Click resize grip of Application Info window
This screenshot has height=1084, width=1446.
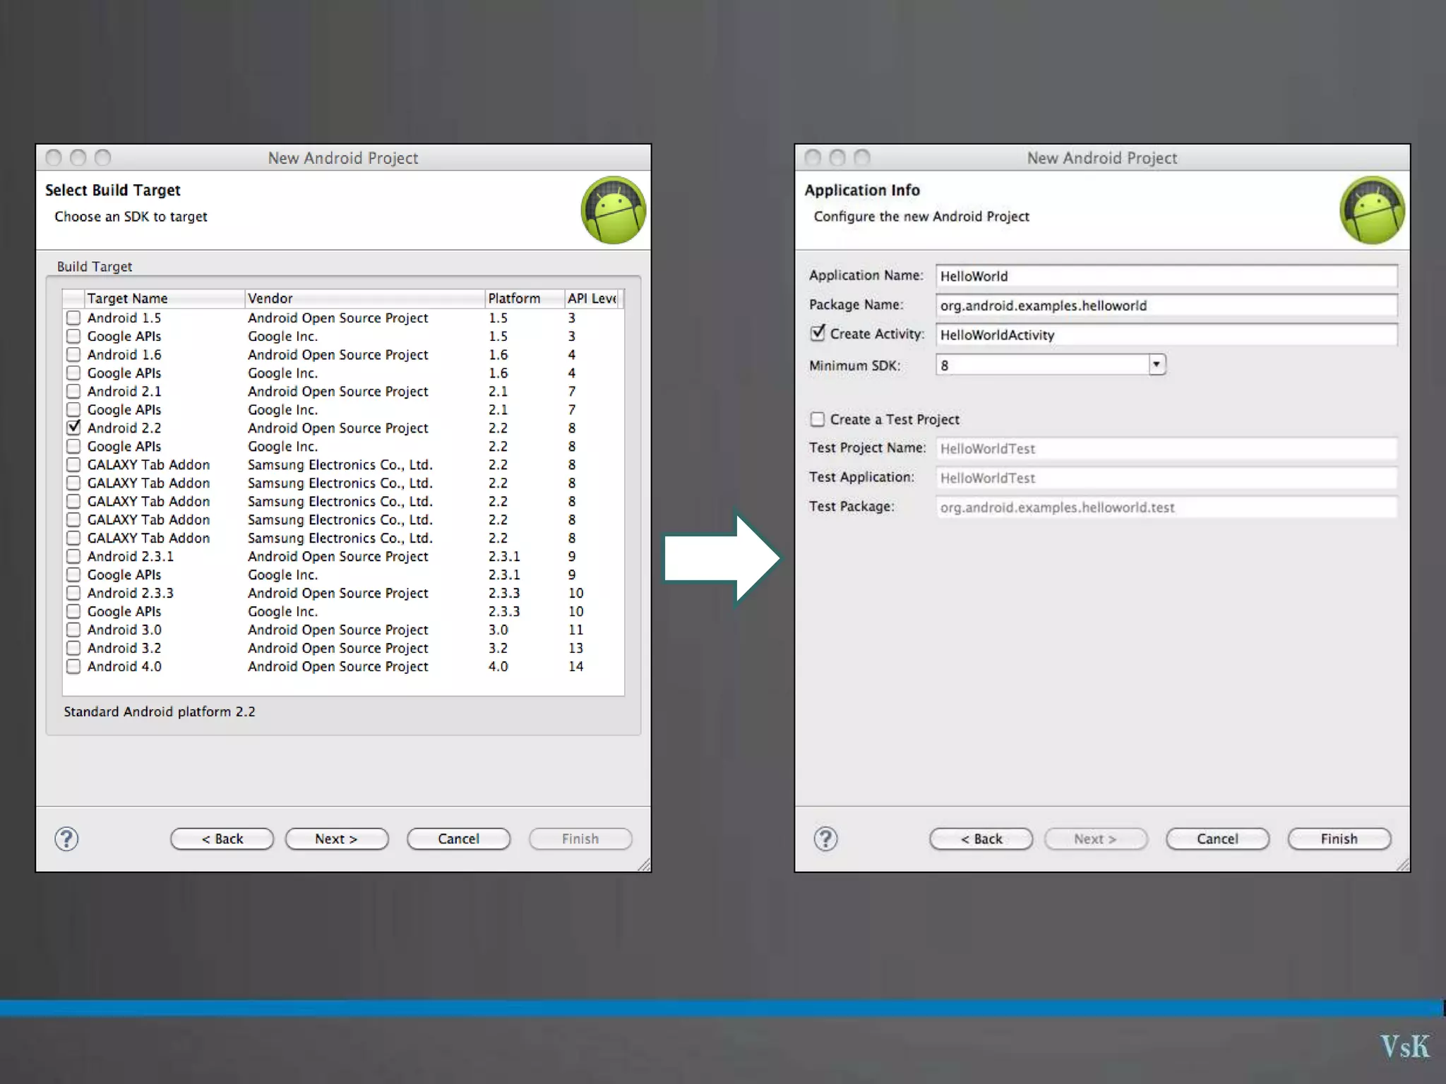click(1403, 865)
